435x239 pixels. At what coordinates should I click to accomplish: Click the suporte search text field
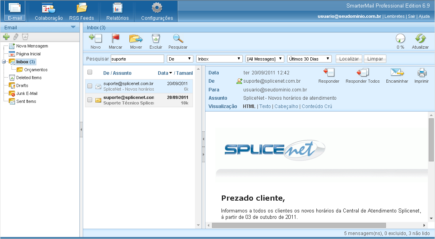(137, 59)
